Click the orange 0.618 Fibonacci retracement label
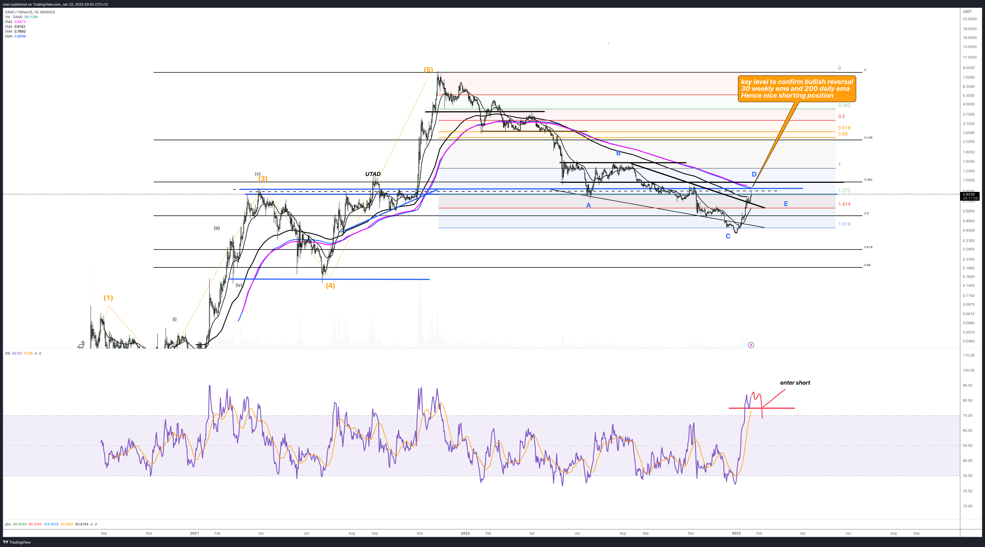The image size is (985, 547). coord(844,128)
